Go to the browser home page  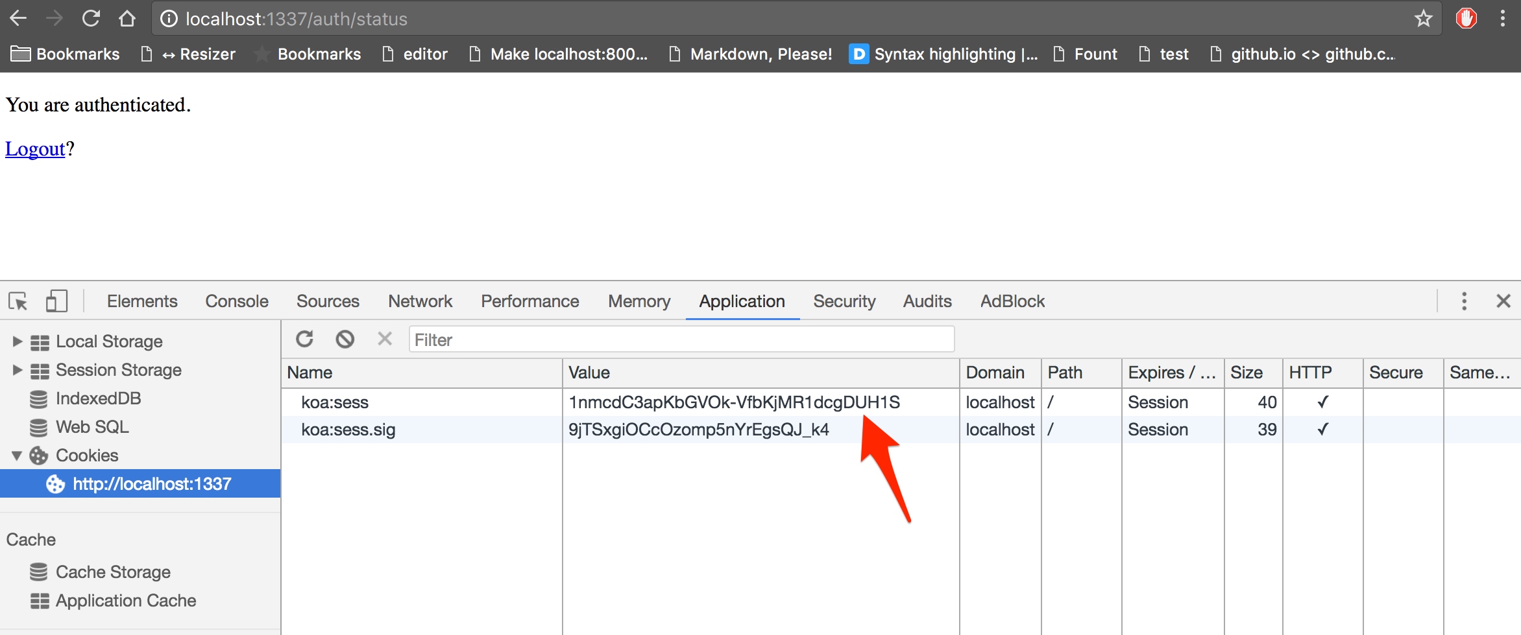pos(127,19)
